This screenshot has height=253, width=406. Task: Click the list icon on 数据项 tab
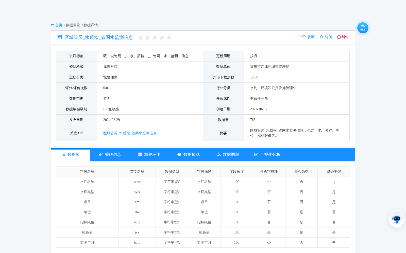coord(63,154)
